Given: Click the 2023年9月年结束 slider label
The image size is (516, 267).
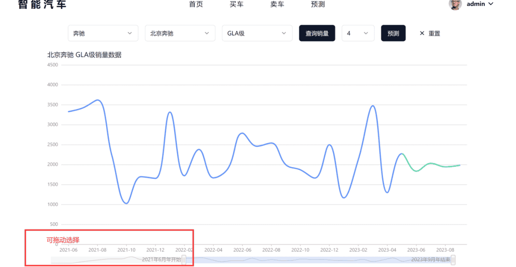Looking at the screenshot, I should [x=431, y=260].
